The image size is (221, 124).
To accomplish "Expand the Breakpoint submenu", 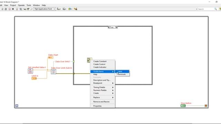I will pos(103,83).
